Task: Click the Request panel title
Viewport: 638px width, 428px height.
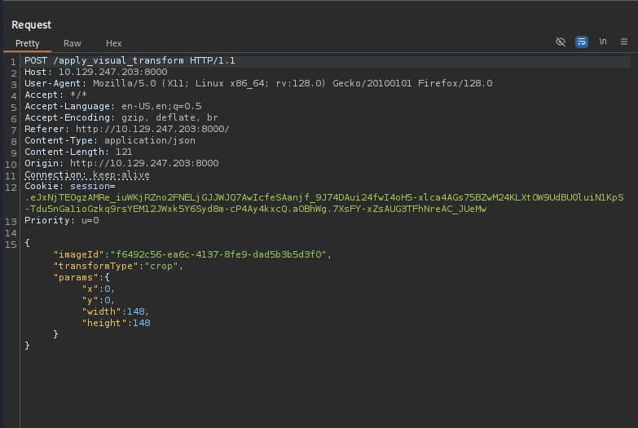Action: tap(31, 25)
